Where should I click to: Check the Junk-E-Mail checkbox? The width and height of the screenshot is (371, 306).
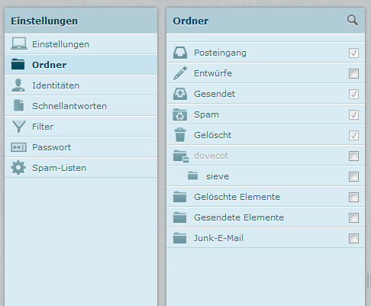[353, 238]
